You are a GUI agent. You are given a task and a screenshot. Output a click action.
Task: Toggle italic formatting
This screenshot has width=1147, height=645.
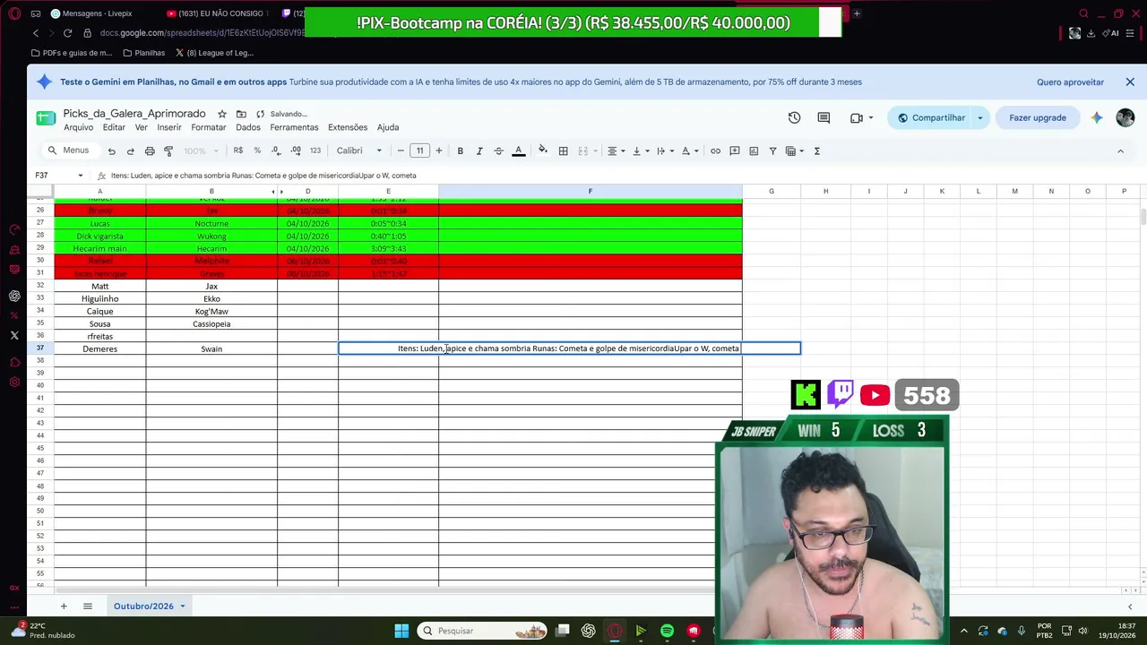[479, 151]
